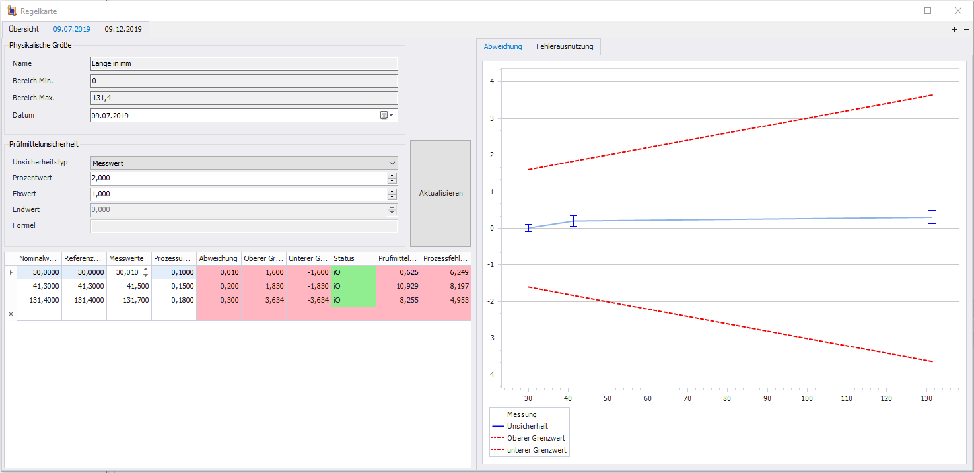Viewport: 974px width, 473px height.
Task: Click the minus icon to remove tab
Action: click(x=967, y=30)
